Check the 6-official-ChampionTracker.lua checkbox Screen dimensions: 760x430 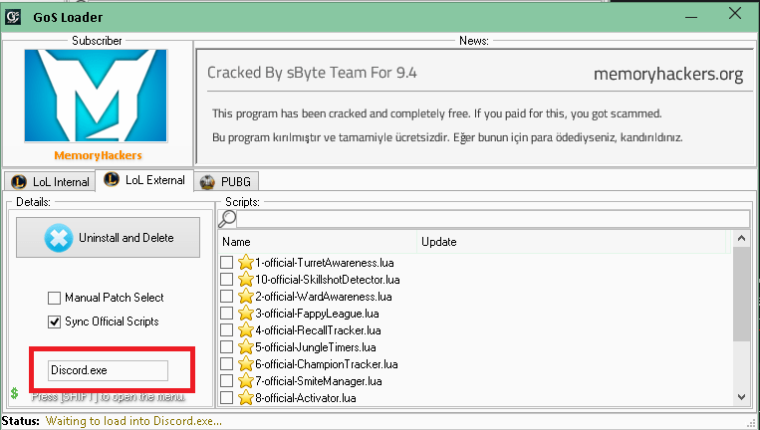[226, 363]
